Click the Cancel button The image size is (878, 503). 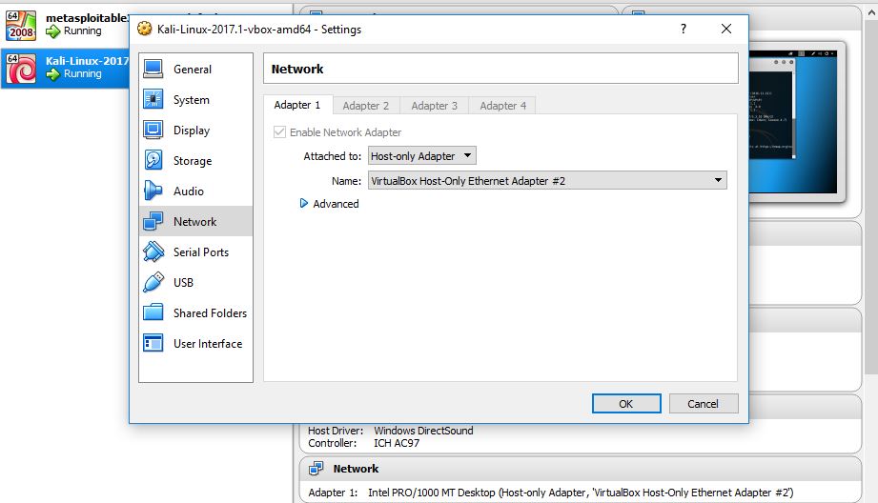[x=704, y=403]
